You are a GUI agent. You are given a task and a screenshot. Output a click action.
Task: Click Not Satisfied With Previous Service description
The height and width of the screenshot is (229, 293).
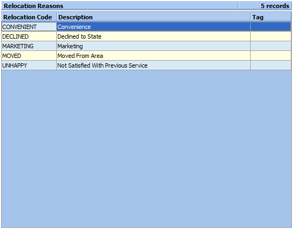(x=153, y=65)
